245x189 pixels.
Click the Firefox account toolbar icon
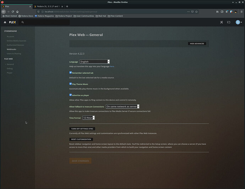click(227, 12)
